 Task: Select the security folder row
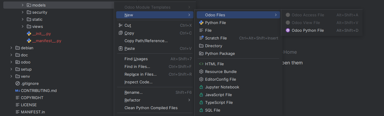[x=59, y=12]
